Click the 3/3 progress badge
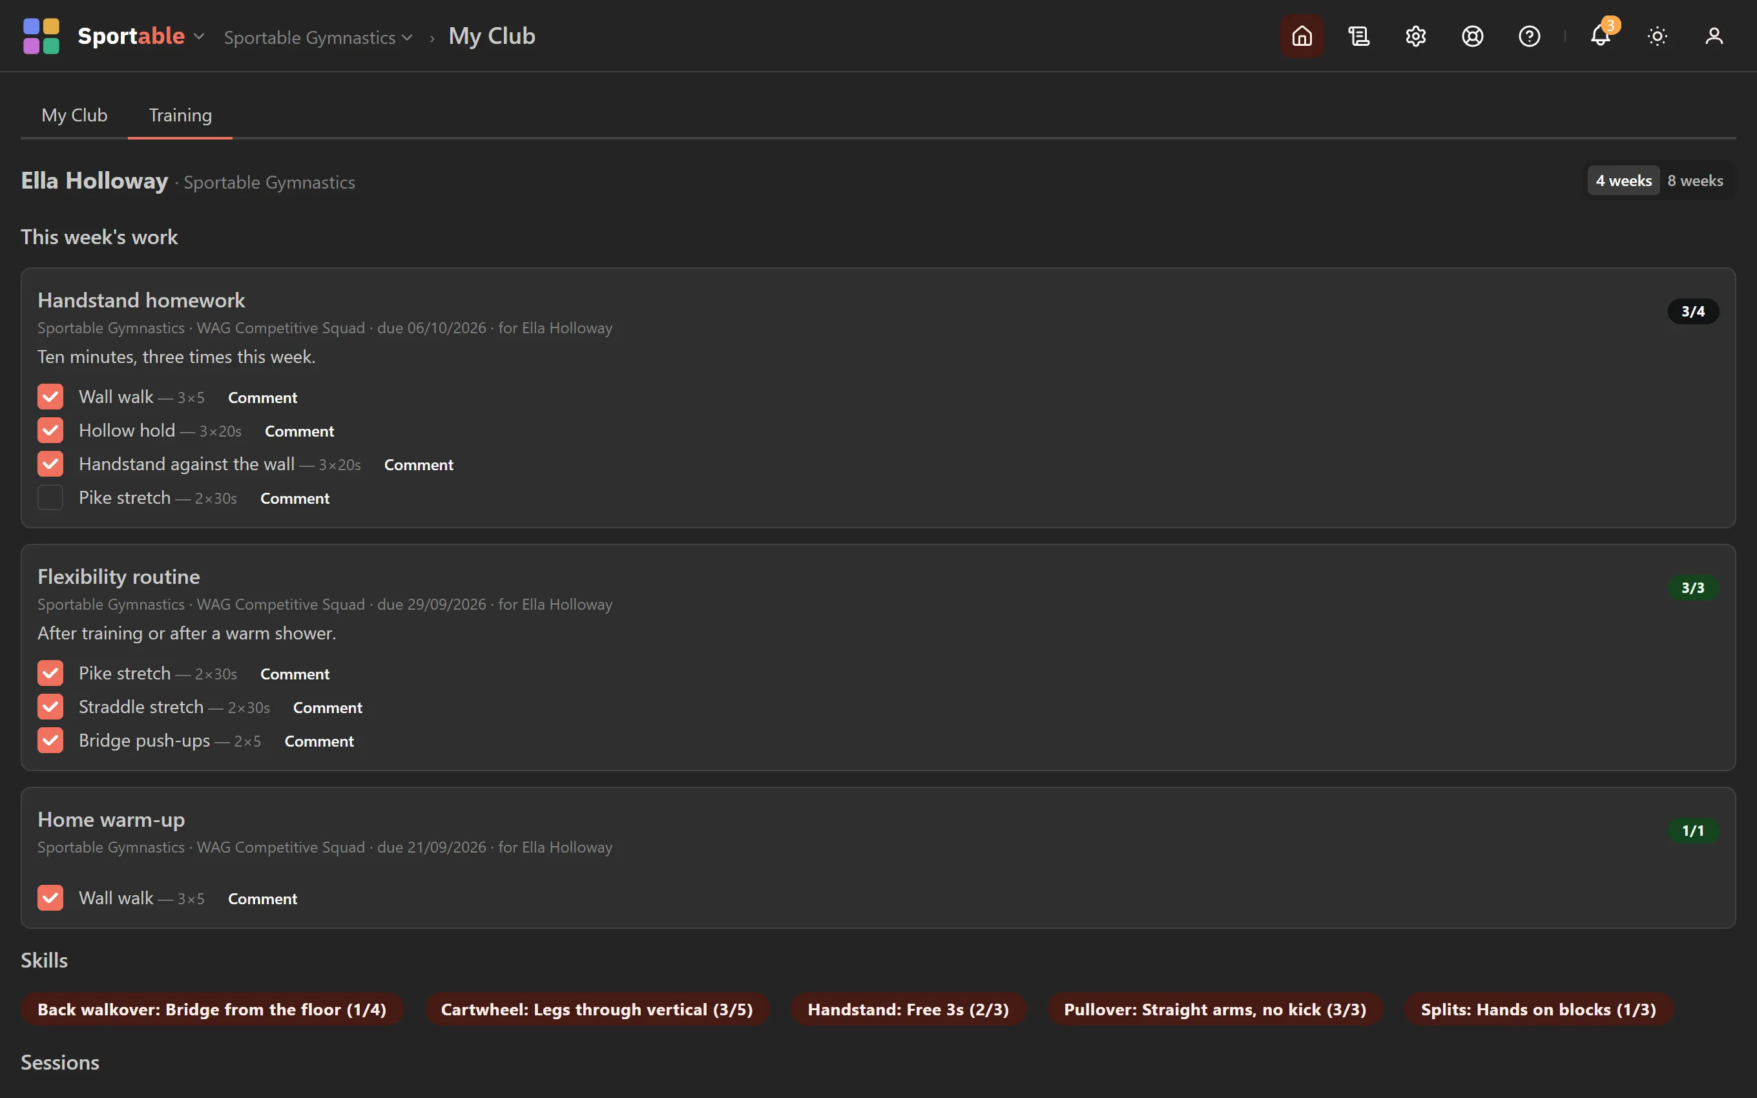 pos(1693,588)
